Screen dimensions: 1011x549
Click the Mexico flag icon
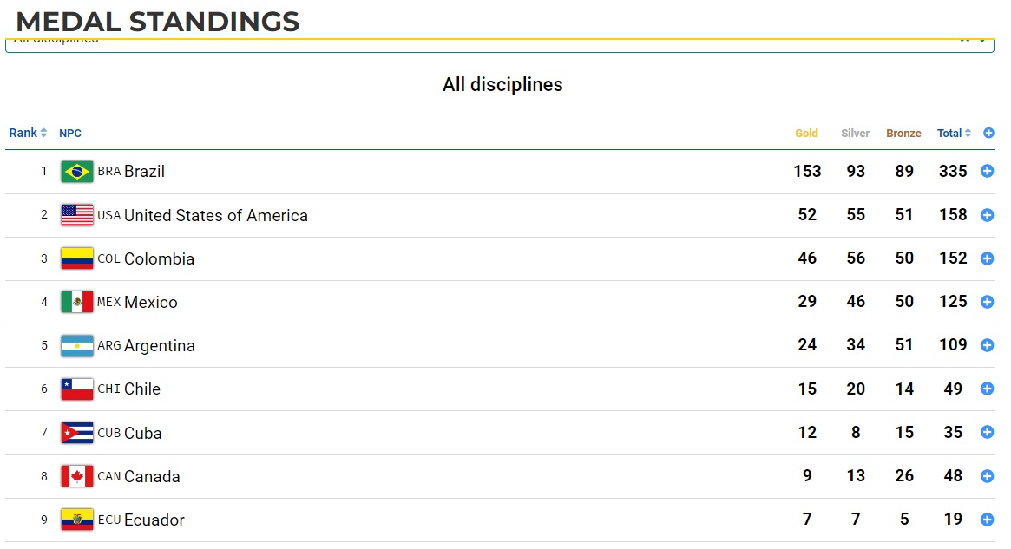pyautogui.click(x=76, y=302)
